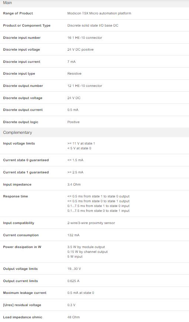Select the Resistive input type value
The height and width of the screenshot is (322, 189).
pos(74,74)
